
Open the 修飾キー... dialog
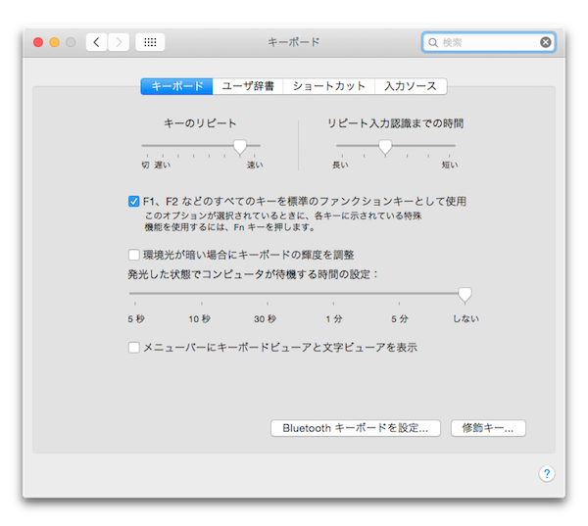pyautogui.click(x=488, y=428)
